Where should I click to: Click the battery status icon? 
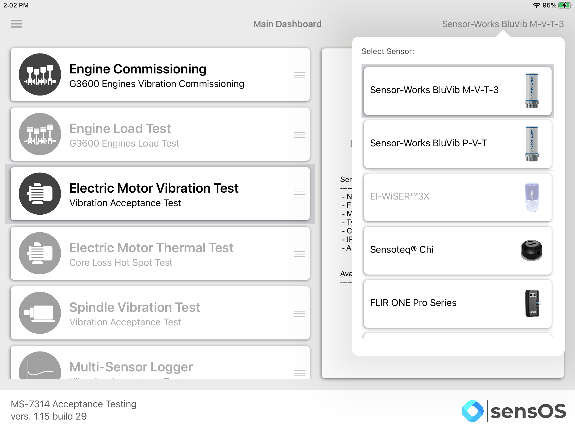(565, 5)
